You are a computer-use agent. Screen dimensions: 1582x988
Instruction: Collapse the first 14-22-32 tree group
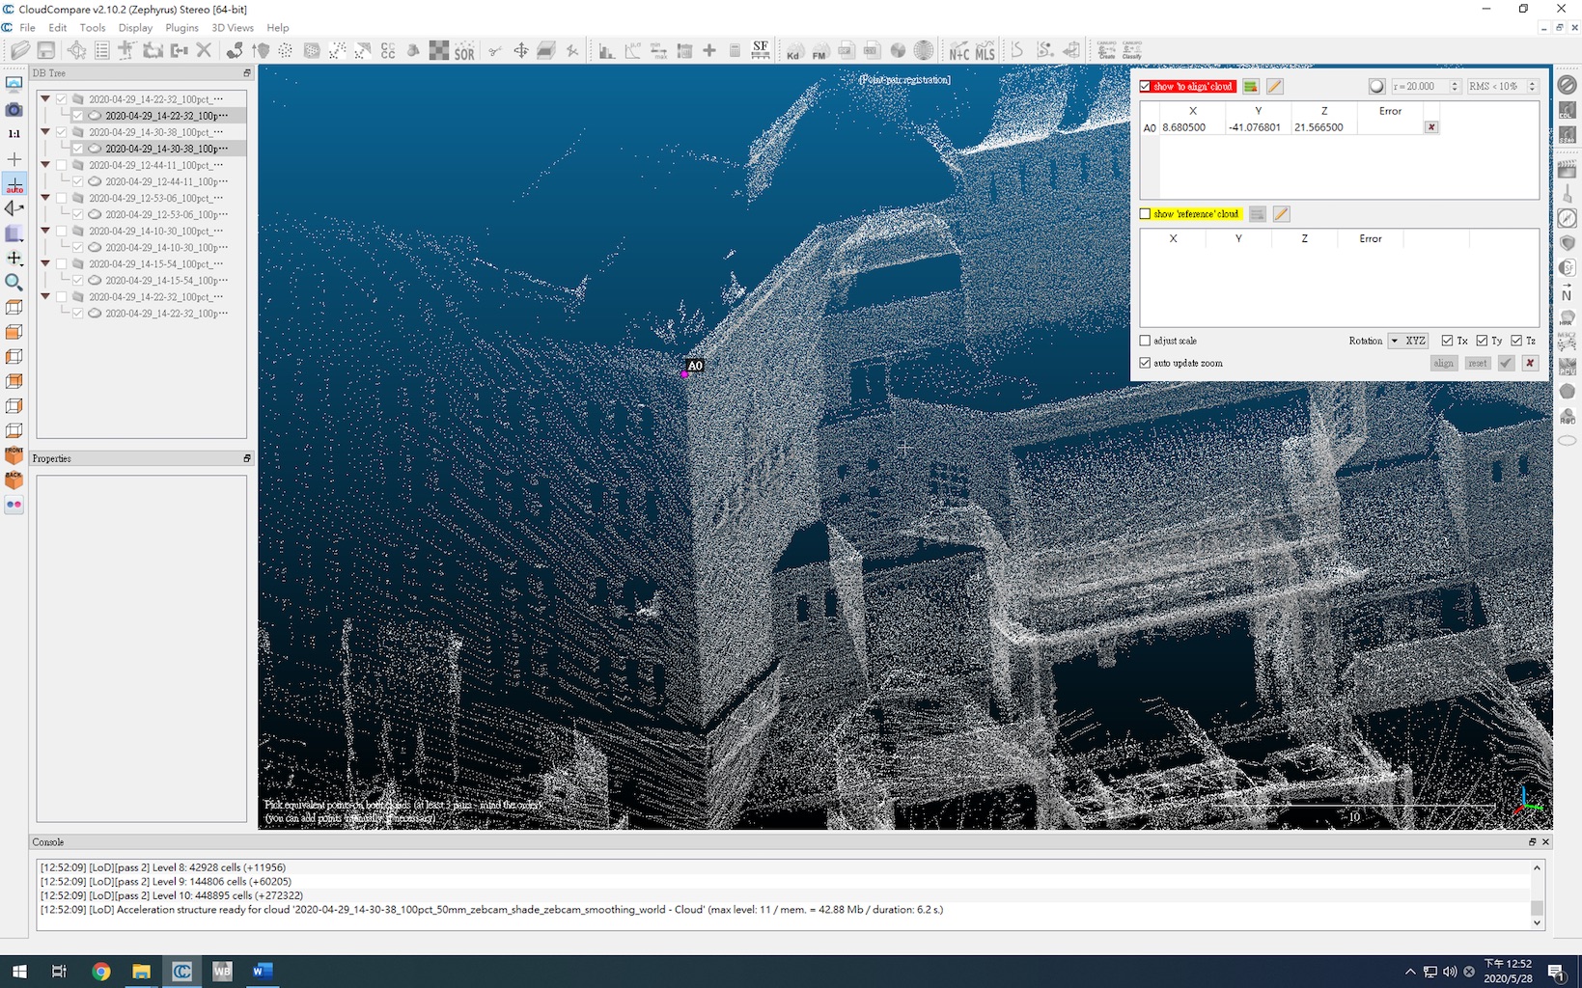point(45,98)
